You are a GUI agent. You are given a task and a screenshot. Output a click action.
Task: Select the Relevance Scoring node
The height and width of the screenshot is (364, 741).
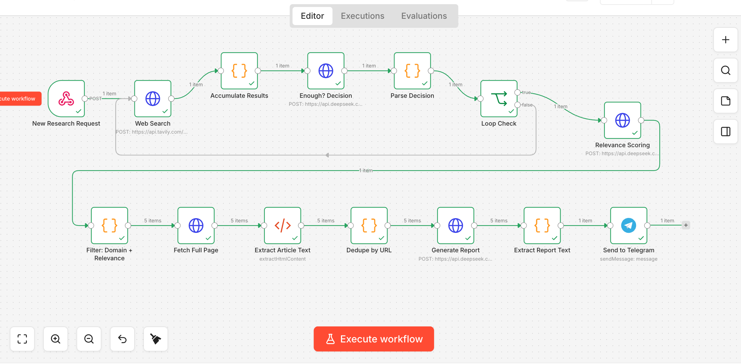[622, 120]
